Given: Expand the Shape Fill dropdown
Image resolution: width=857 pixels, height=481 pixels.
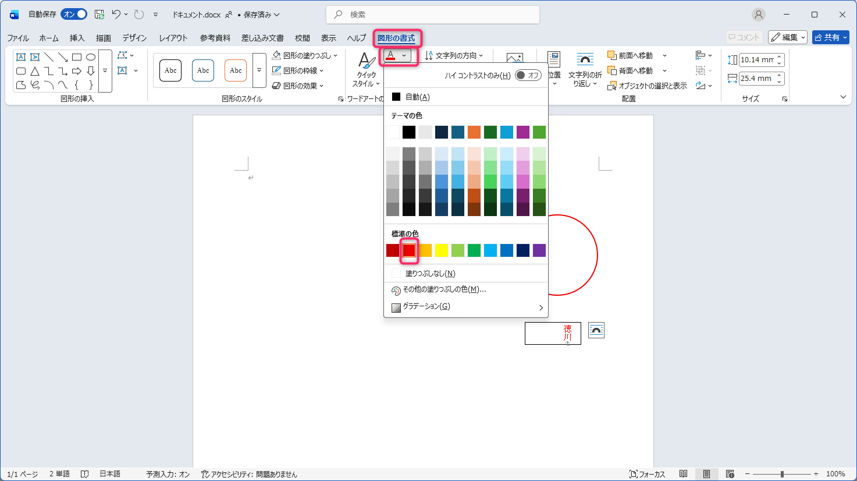Looking at the screenshot, I should (336, 56).
